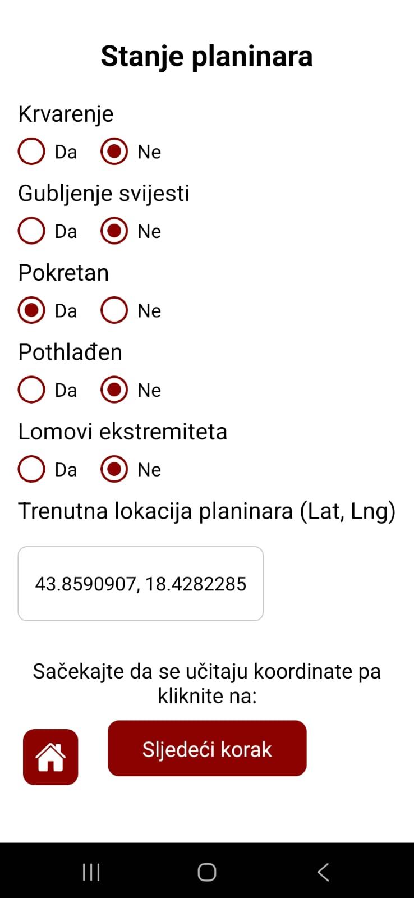Select 'Ne' for Pothlađen
The height and width of the screenshot is (898, 414).
click(114, 390)
